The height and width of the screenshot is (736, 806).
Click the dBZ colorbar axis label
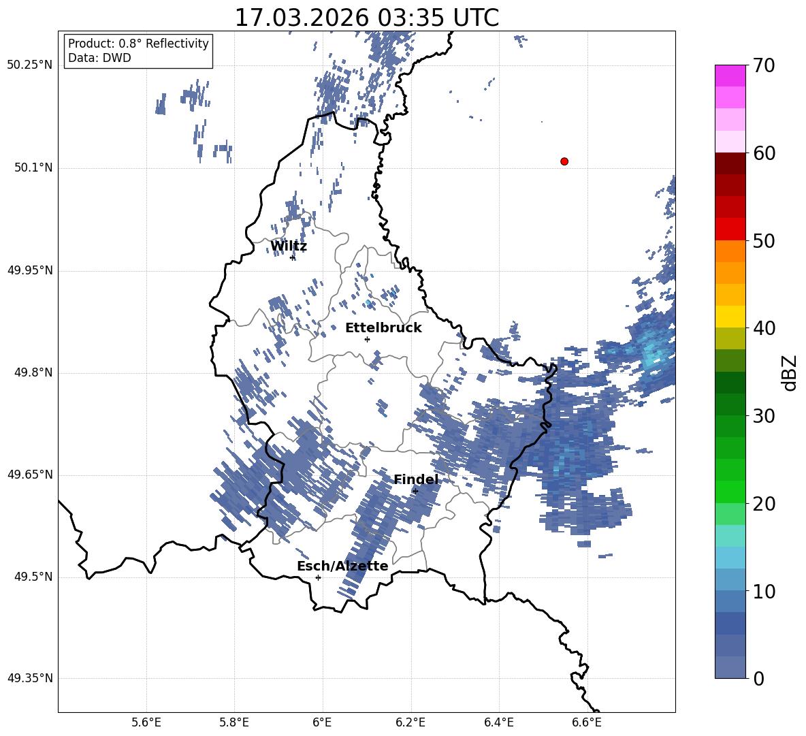point(790,372)
